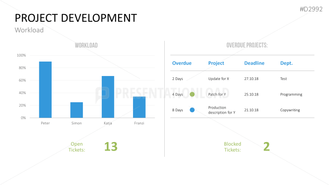Select 'Production description for Y' cell

222,110
